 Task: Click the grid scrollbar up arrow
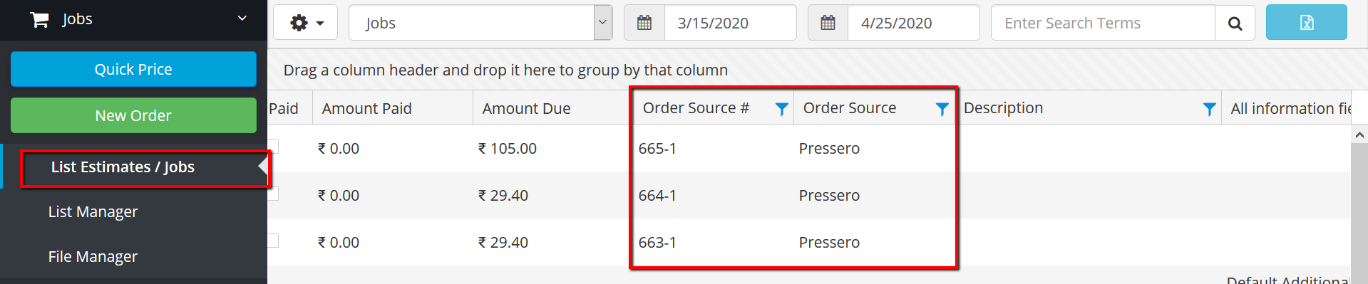pos(1359,135)
